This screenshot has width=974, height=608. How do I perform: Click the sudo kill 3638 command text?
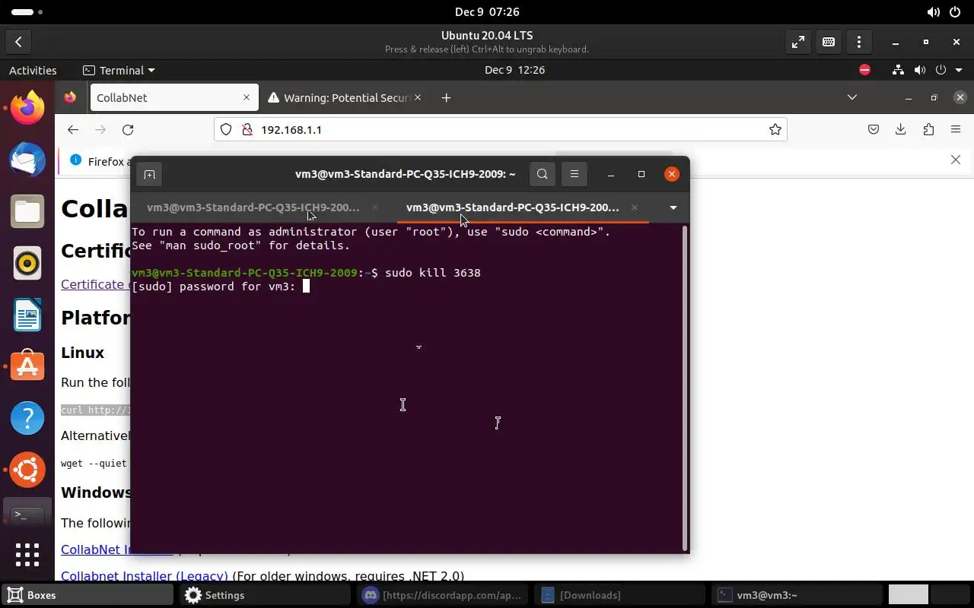click(x=433, y=273)
